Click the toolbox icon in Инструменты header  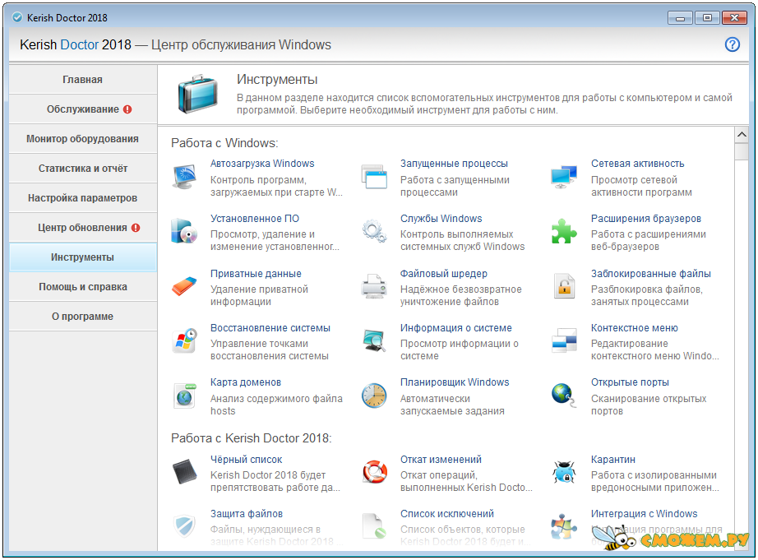[197, 94]
